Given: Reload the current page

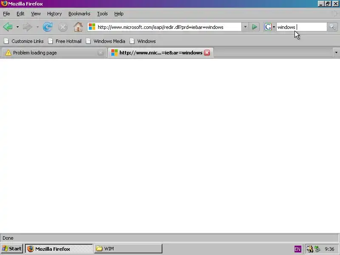Looking at the screenshot, I should click(x=48, y=27).
